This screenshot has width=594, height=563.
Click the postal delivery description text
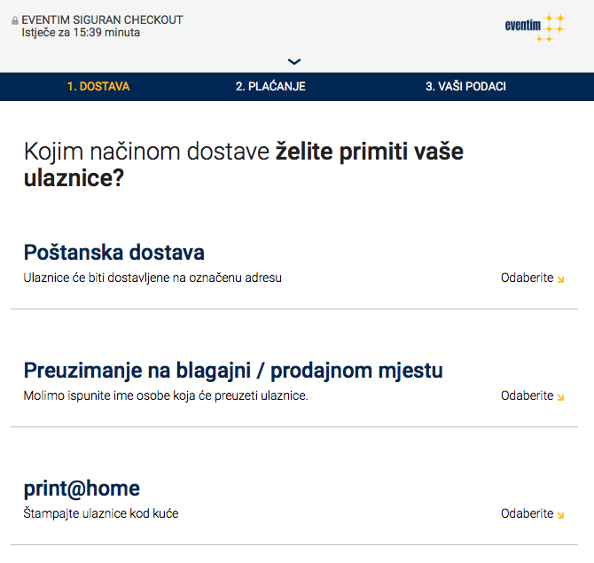coord(152,278)
